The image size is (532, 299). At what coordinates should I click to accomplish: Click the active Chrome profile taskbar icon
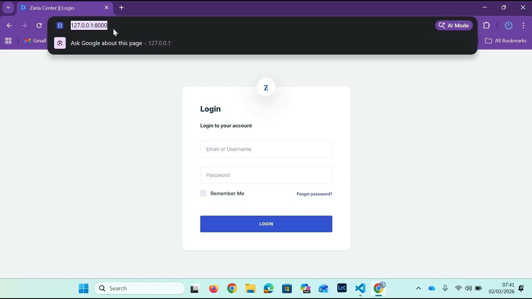[x=379, y=288]
